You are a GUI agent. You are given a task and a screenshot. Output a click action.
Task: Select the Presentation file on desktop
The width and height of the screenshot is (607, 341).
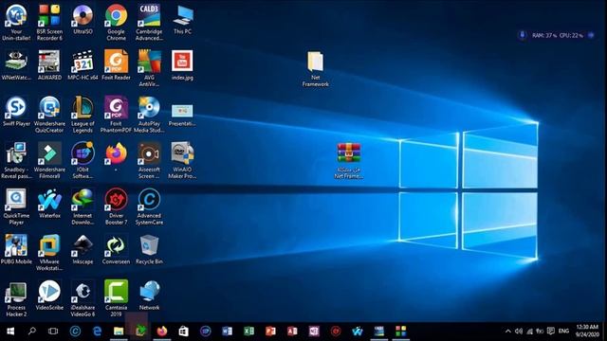click(182, 114)
